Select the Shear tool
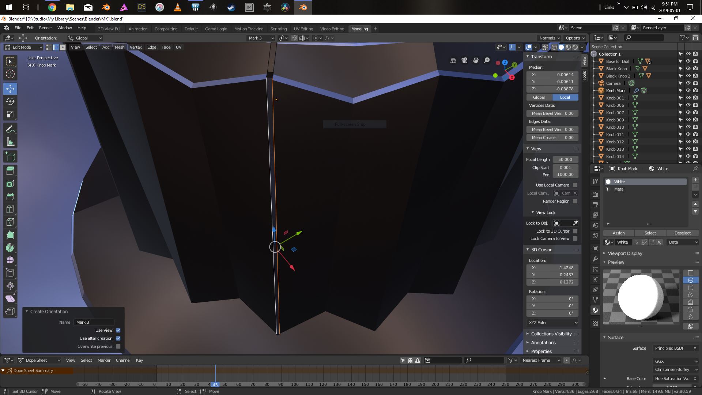The width and height of the screenshot is (702, 395). 10,298
